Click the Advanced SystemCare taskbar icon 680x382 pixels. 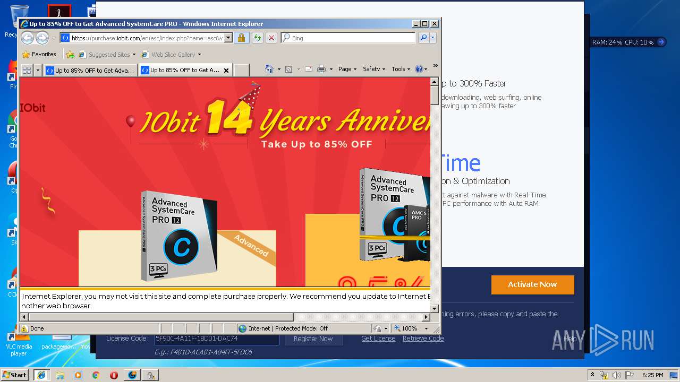pyautogui.click(x=132, y=375)
